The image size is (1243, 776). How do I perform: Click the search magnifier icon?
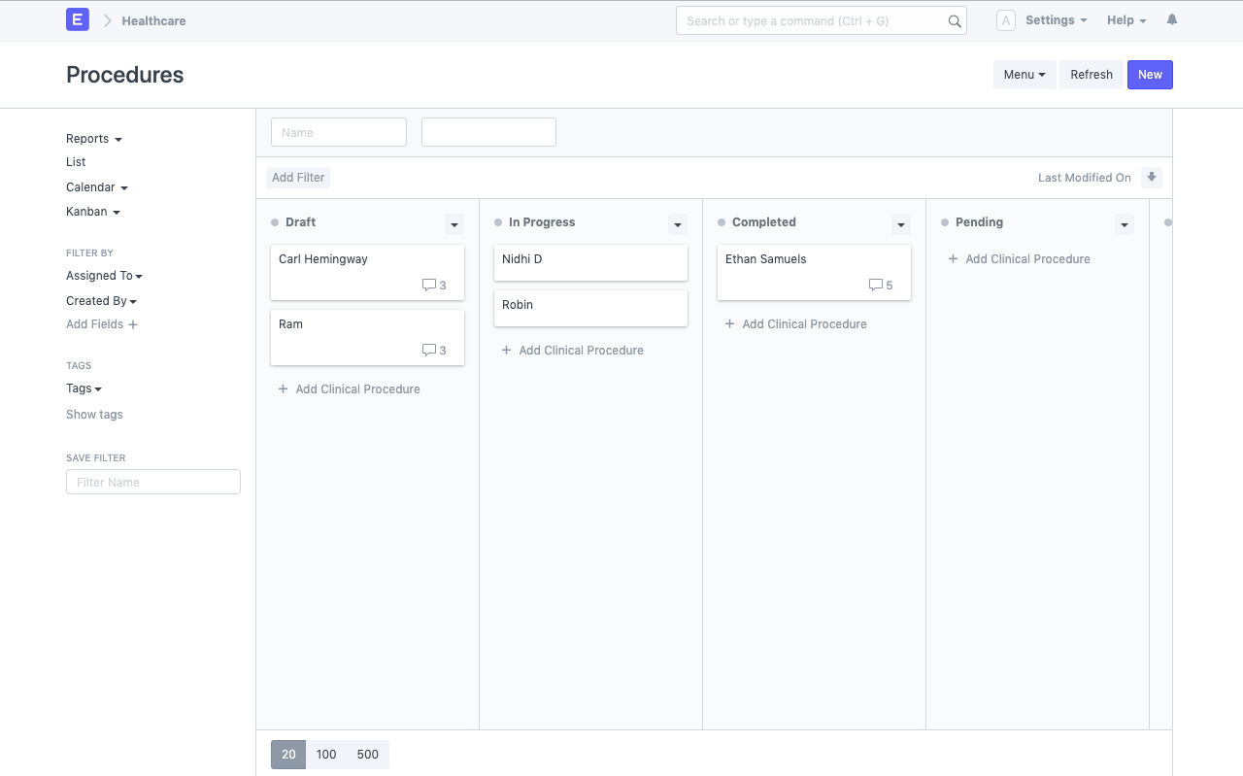(x=955, y=21)
